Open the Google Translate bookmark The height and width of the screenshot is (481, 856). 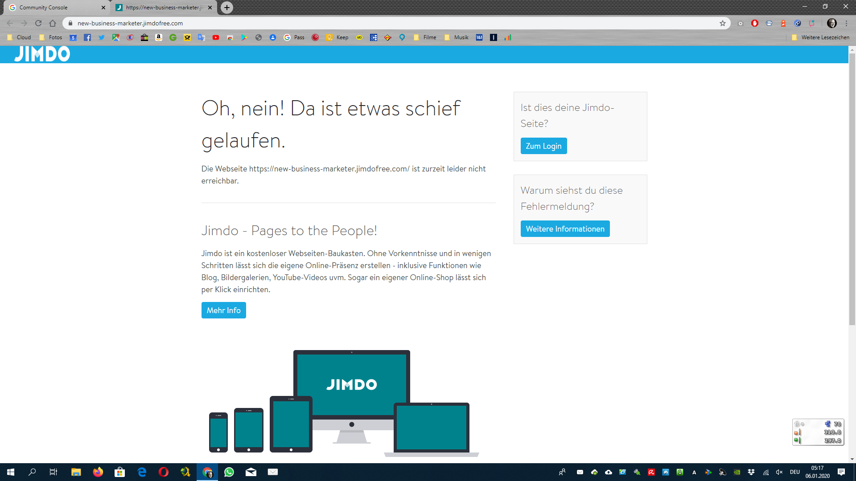[202, 37]
